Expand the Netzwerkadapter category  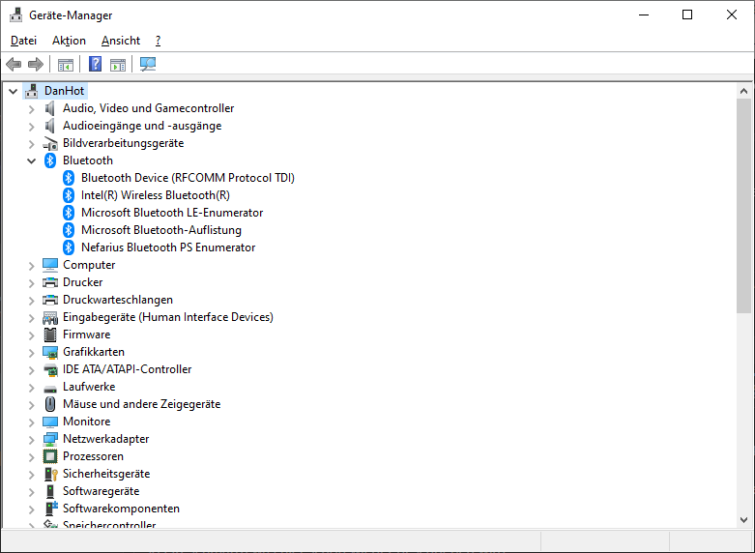tap(32, 439)
